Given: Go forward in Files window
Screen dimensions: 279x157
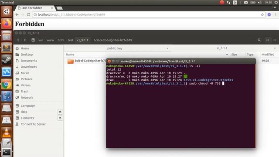Looking at the screenshot, I should (25, 40).
